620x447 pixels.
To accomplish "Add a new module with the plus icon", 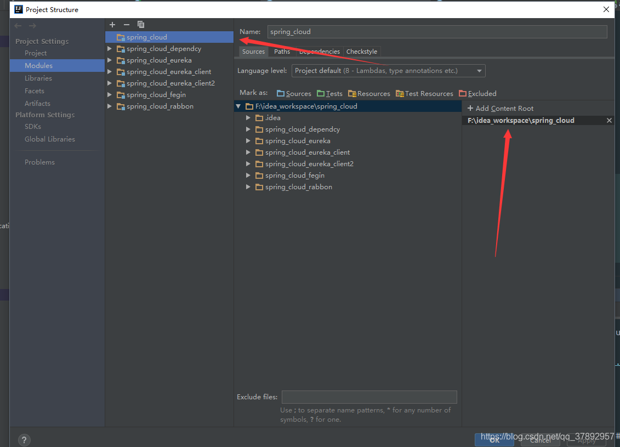I will [x=112, y=24].
